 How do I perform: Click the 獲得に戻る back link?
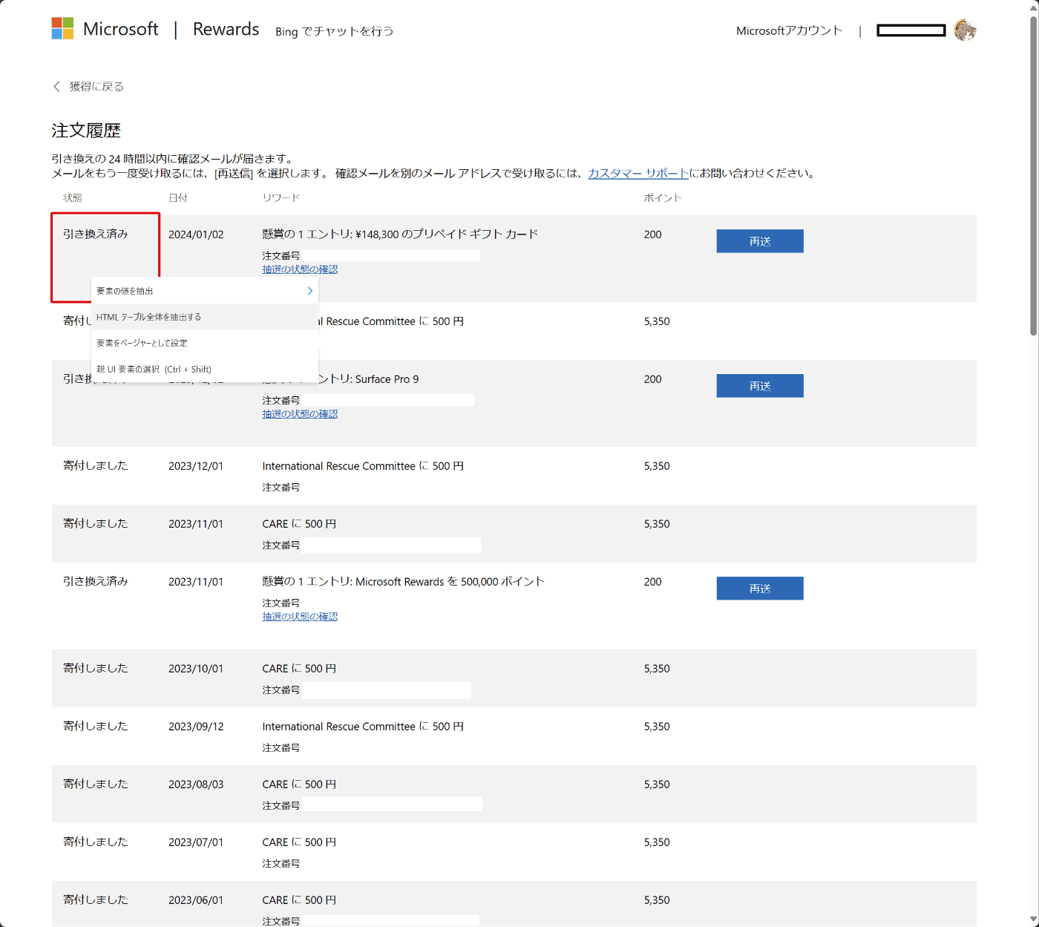pyautogui.click(x=96, y=87)
